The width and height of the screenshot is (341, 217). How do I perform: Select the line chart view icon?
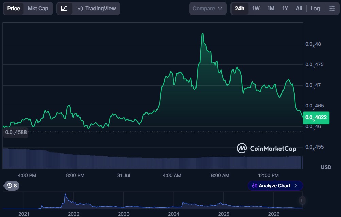click(x=64, y=9)
